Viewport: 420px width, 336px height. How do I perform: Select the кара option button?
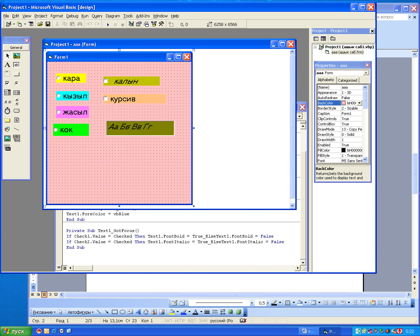[x=58, y=78]
